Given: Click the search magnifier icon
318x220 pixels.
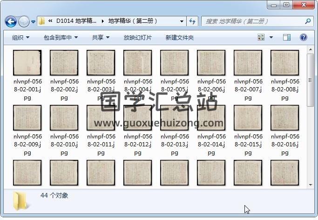Looking at the screenshot, I should point(308,21).
